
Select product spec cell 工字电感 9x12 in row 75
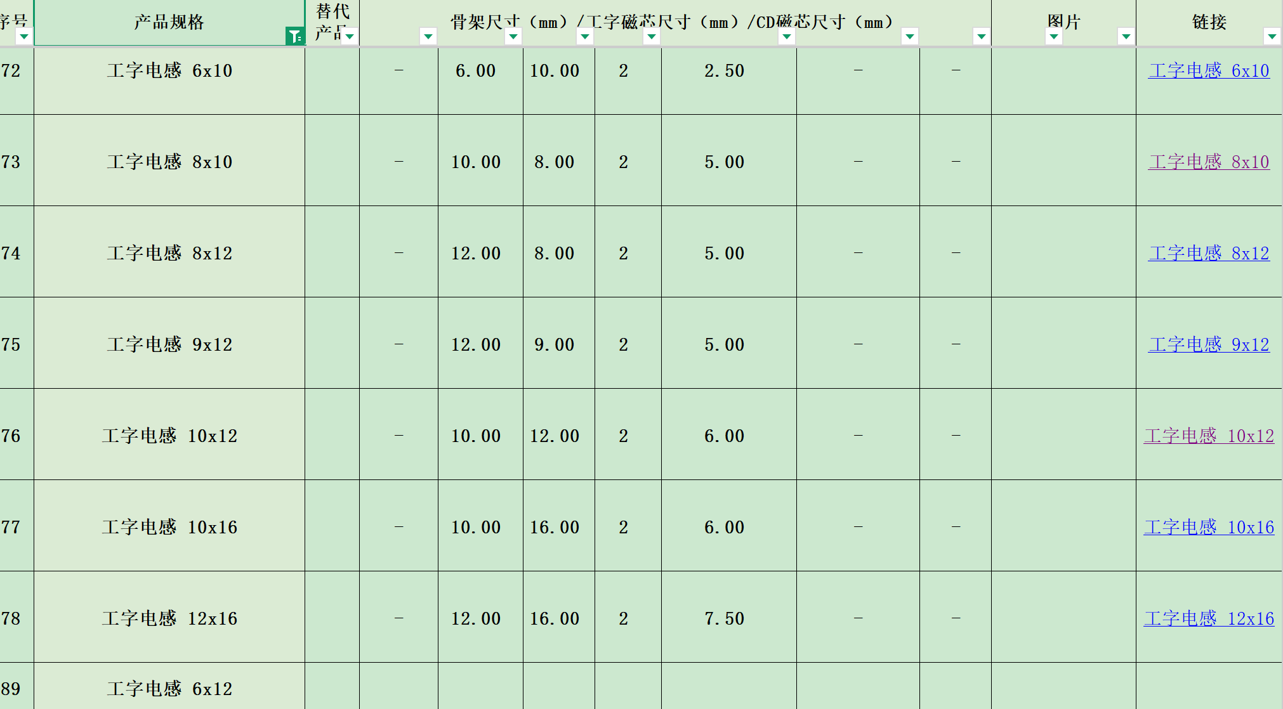coord(169,344)
